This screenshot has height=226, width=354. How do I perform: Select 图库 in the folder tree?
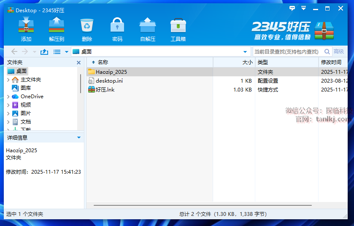[x=25, y=88]
